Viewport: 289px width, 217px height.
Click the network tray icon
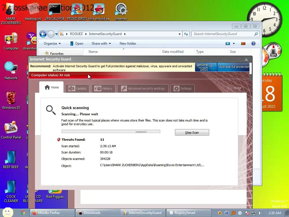[254, 213]
